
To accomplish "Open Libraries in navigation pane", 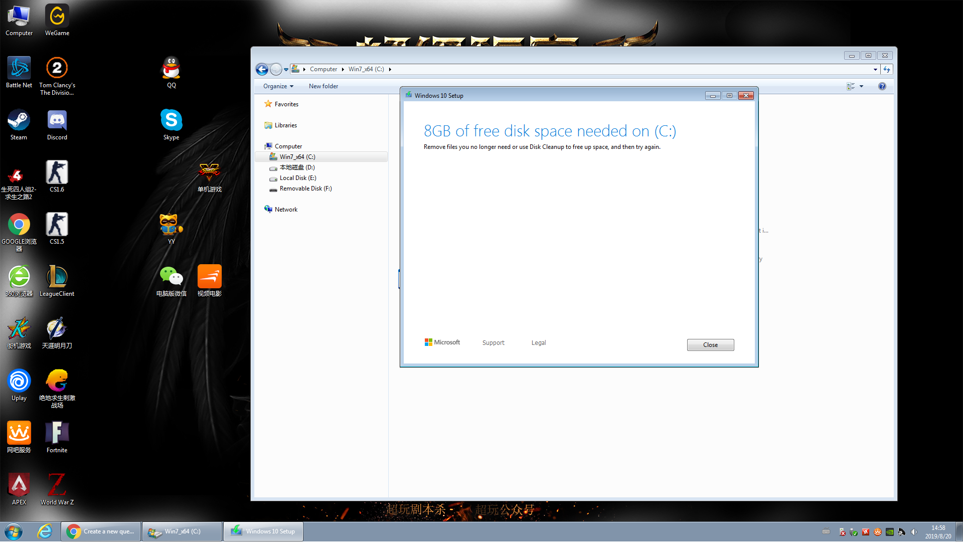I will [286, 125].
